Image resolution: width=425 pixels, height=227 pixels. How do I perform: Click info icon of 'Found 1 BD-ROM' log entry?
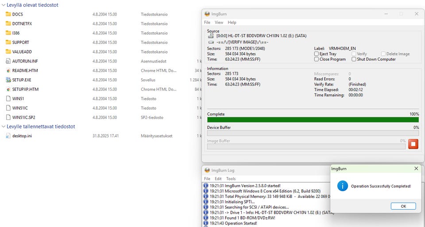coord(206,218)
